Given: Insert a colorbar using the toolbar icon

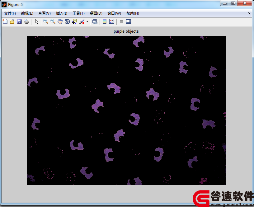Looking at the screenshot, I should [105, 21].
